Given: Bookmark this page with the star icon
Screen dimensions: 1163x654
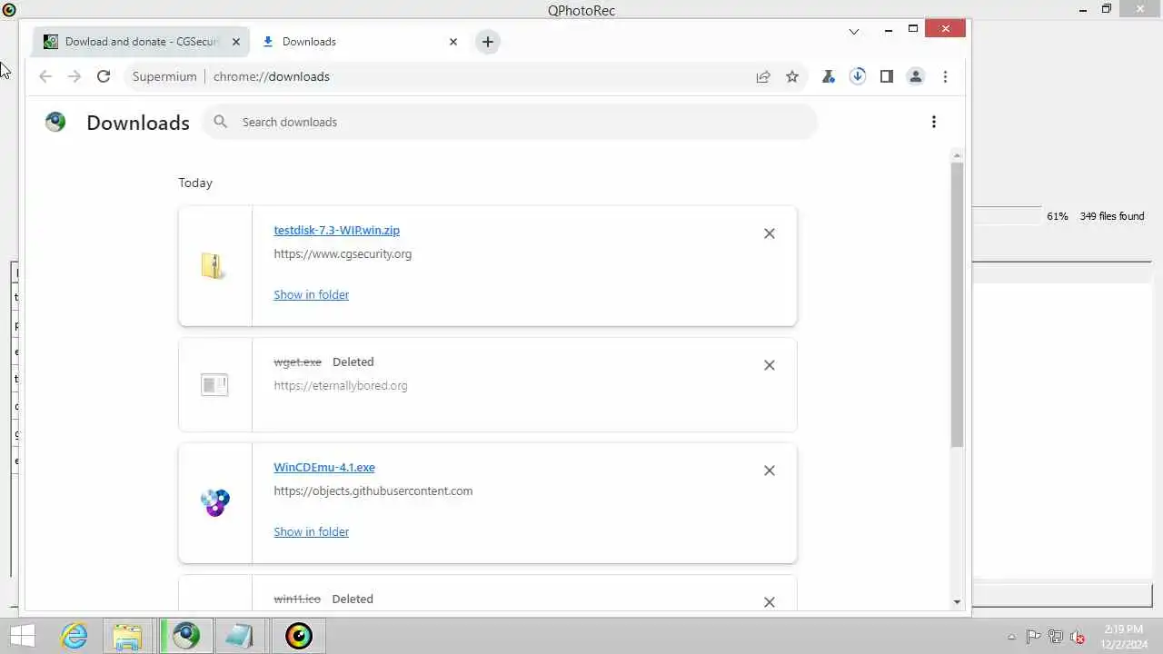Looking at the screenshot, I should pos(792,76).
